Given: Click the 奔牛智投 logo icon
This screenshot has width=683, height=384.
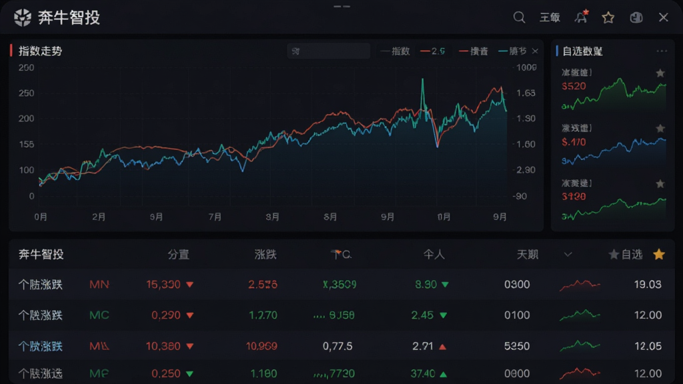Looking at the screenshot, I should pos(23,17).
